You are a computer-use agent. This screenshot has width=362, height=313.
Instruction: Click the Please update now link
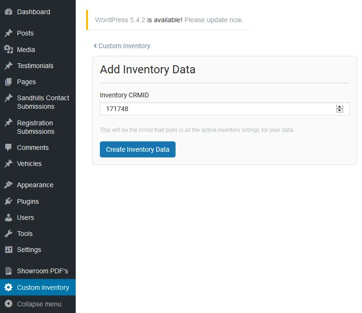(x=213, y=20)
